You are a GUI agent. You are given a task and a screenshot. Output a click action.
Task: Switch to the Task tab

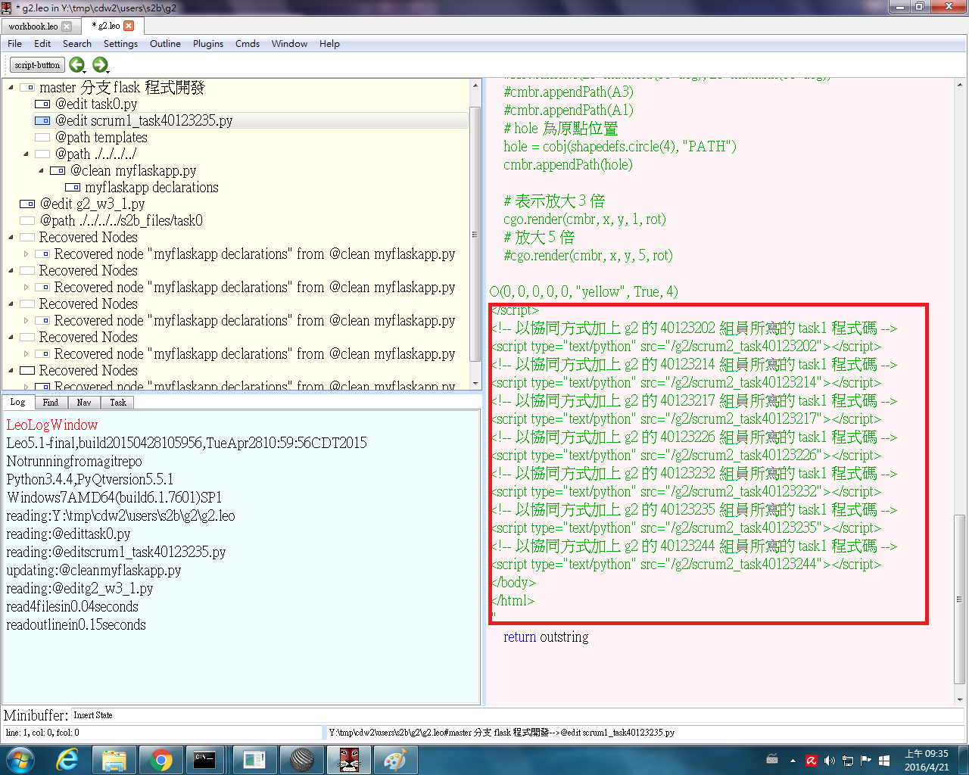tap(118, 403)
